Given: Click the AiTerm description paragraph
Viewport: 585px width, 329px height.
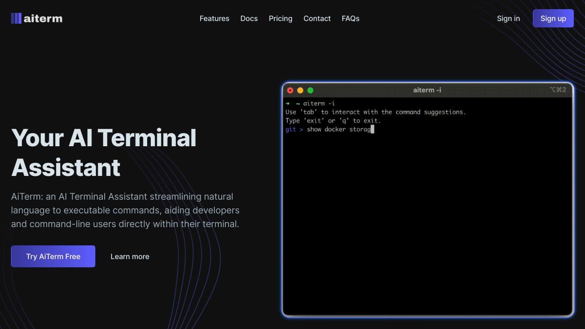Looking at the screenshot, I should pyautogui.click(x=125, y=210).
